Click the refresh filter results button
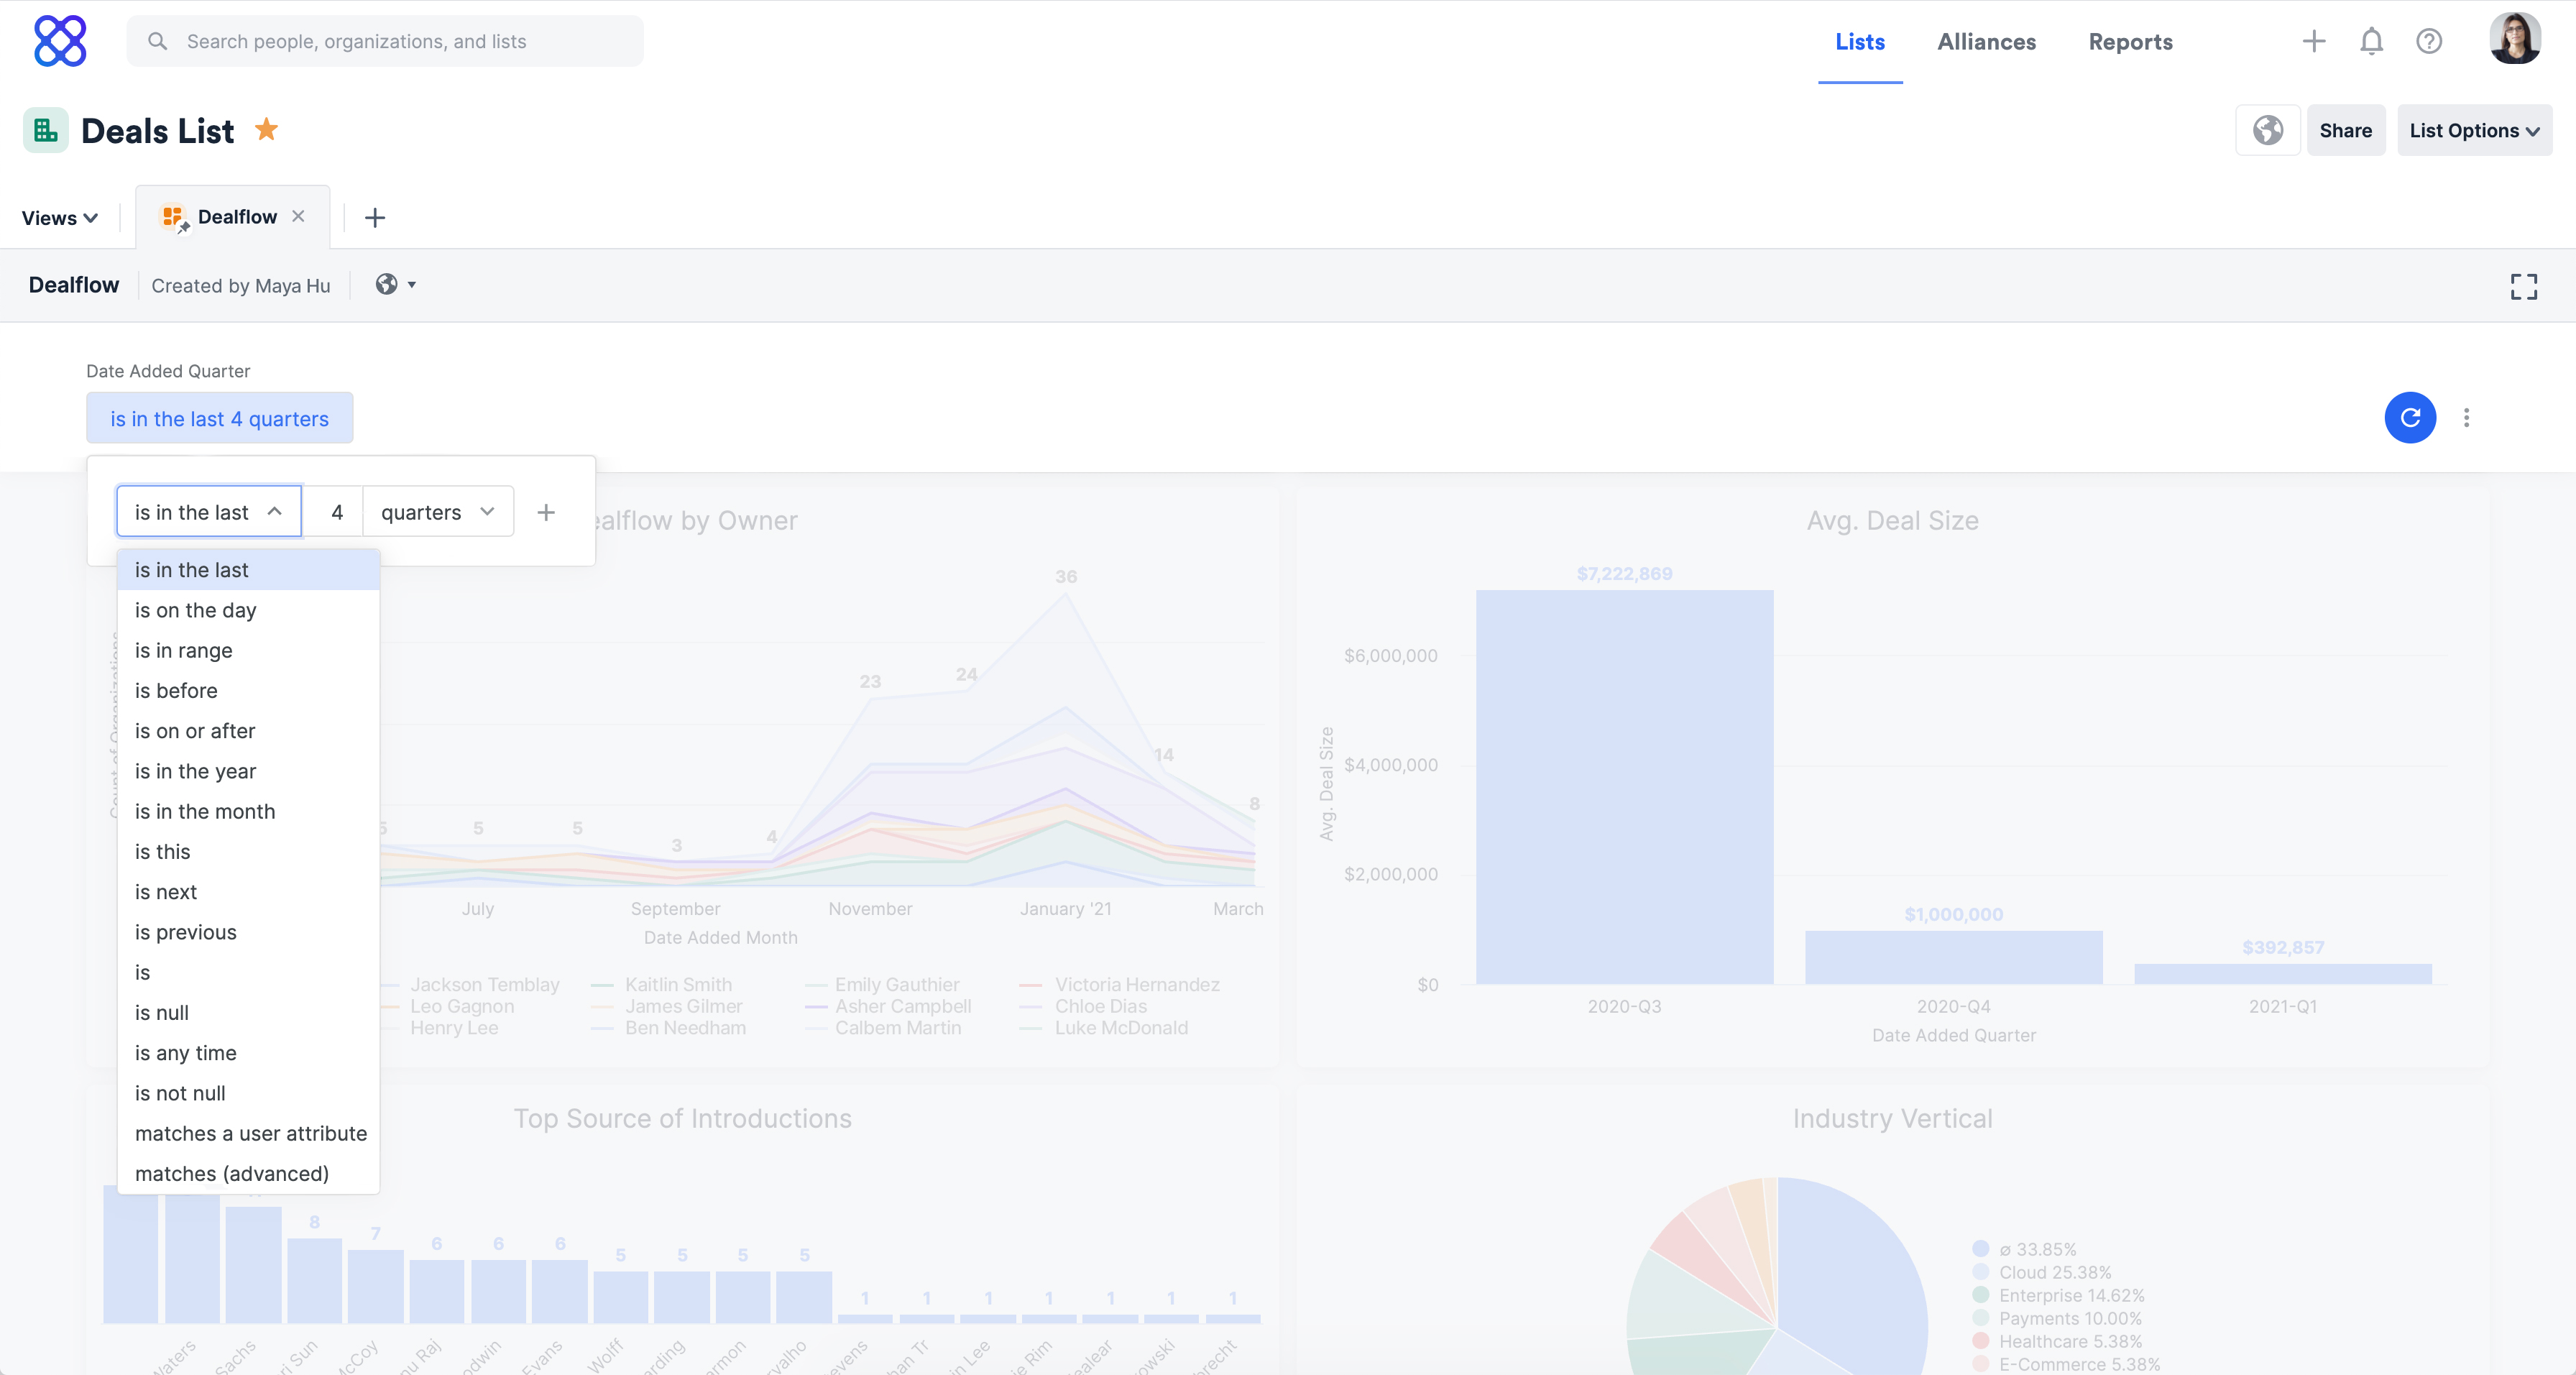Screen dimensions: 2576x1375 pos(2411,418)
